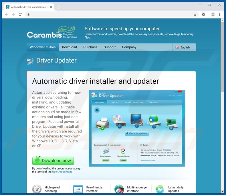Image resolution: width=226 pixels, height=195 pixels.
Task: Click the printer icon in the screenshot
Action: [x=102, y=123]
